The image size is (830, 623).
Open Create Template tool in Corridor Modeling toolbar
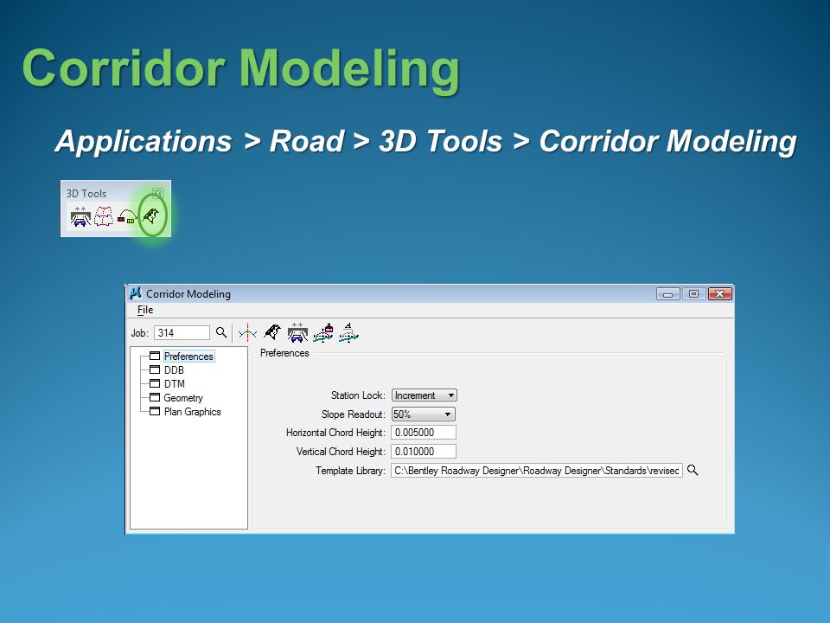(x=247, y=333)
